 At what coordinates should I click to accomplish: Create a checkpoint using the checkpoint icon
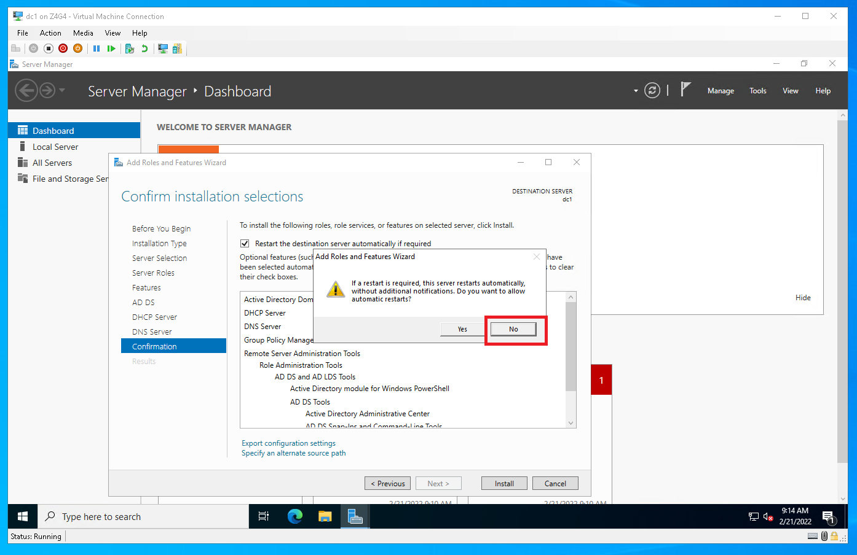click(130, 49)
